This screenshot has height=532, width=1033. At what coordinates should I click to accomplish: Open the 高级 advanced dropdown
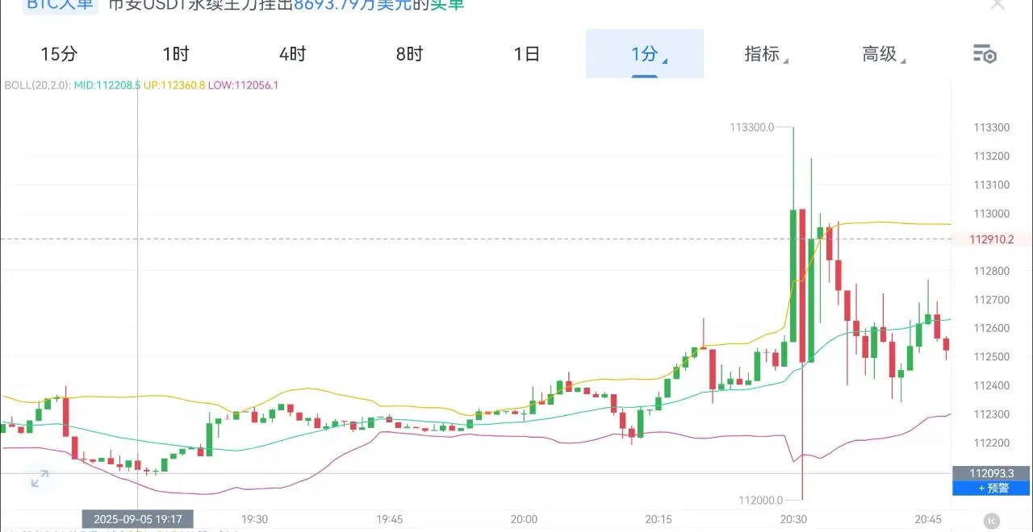[x=883, y=54]
